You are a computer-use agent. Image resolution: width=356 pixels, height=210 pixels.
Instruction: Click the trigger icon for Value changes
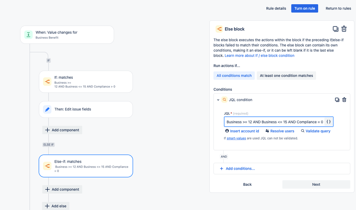28,35
